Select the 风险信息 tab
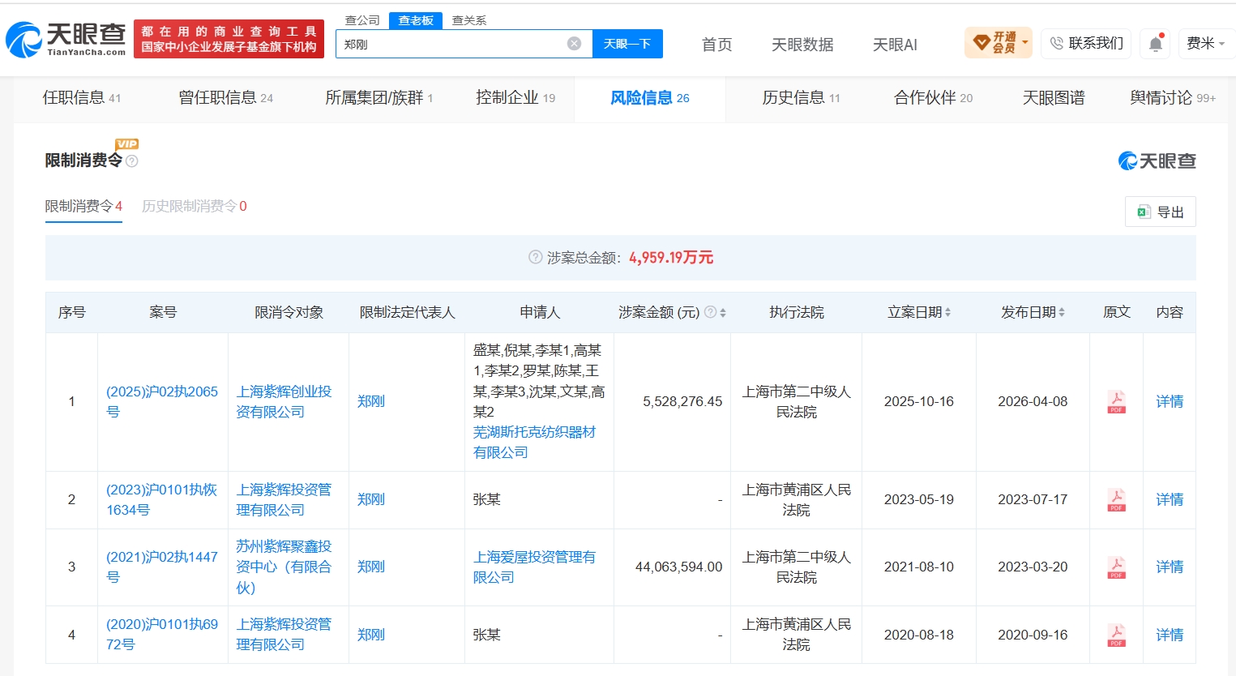Screen dimensions: 1236x676 coord(650,98)
